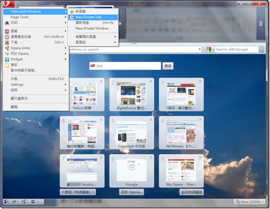
Task: Click the Opera Unite icon in status bar
Action: pos(24,202)
